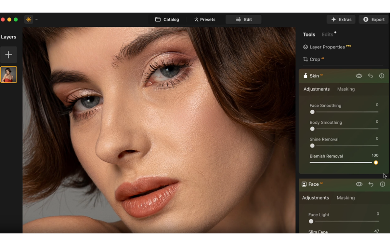Switch to the Edits tab
The image size is (390, 246).
pos(327,34)
